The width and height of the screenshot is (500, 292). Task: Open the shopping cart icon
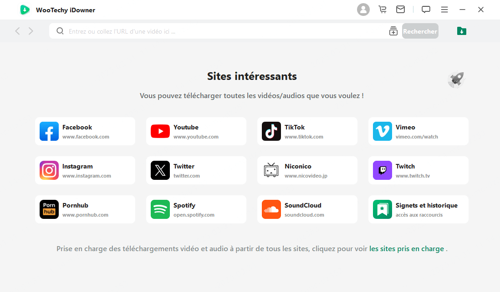382,9
